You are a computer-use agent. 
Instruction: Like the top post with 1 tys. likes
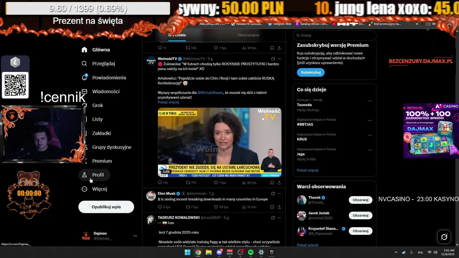tap(216, 48)
